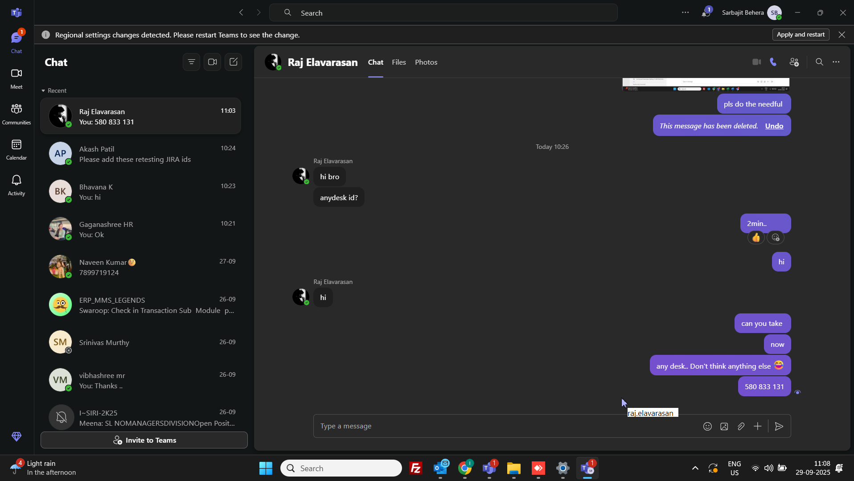Add a reaction to the 2min.. message

pyautogui.click(x=776, y=238)
